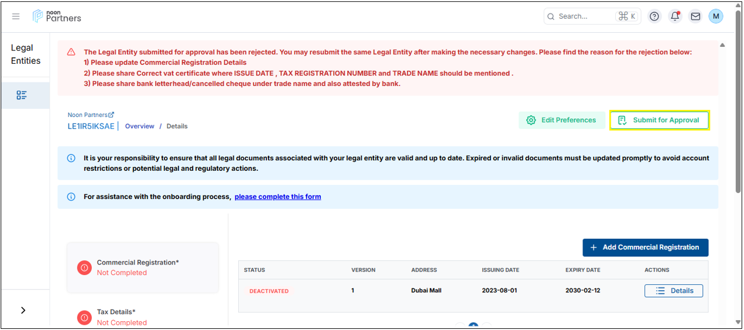Go to the Overview breadcrumb
This screenshot has width=744, height=330.
(139, 126)
